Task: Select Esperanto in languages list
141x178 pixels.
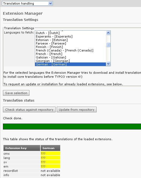Action: coord(71,36)
